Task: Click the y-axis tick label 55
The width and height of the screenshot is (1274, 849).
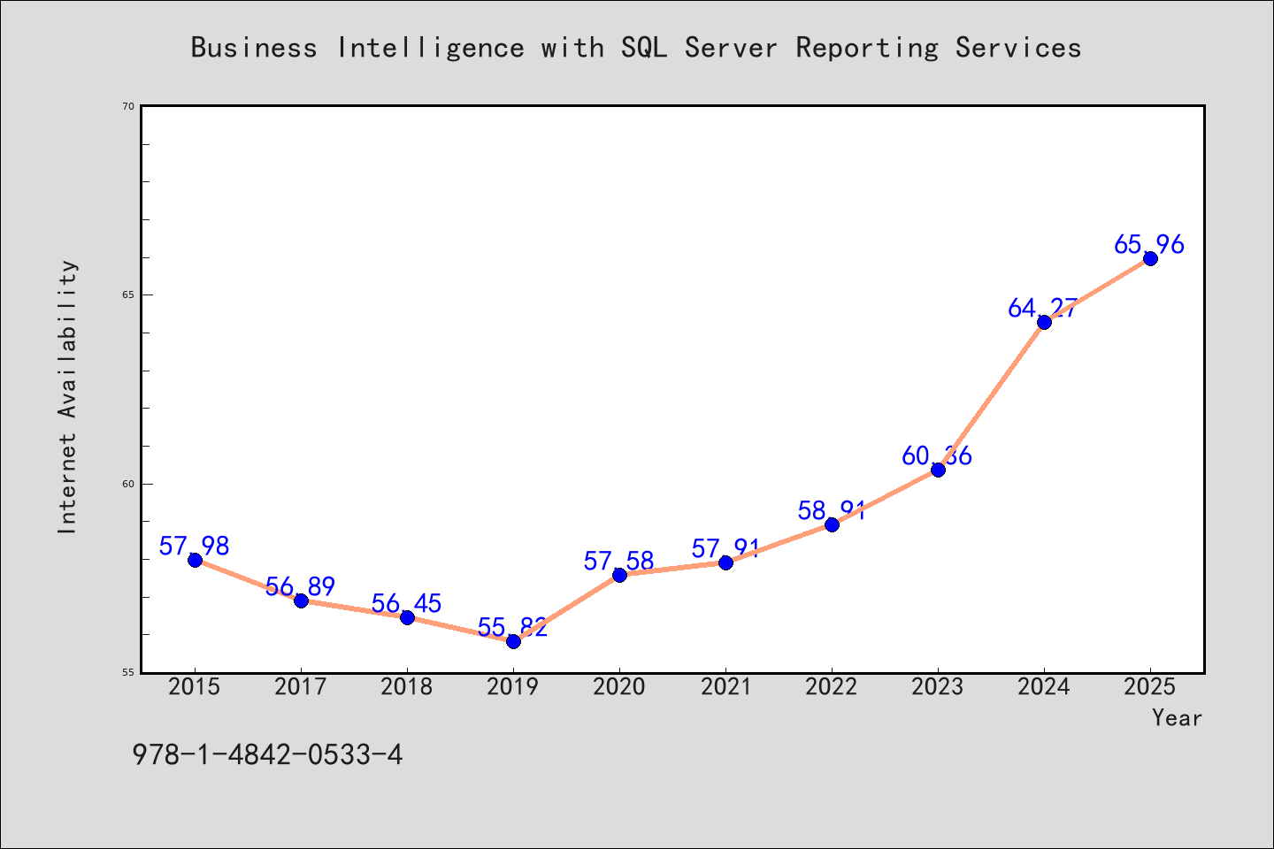Action: click(x=128, y=672)
